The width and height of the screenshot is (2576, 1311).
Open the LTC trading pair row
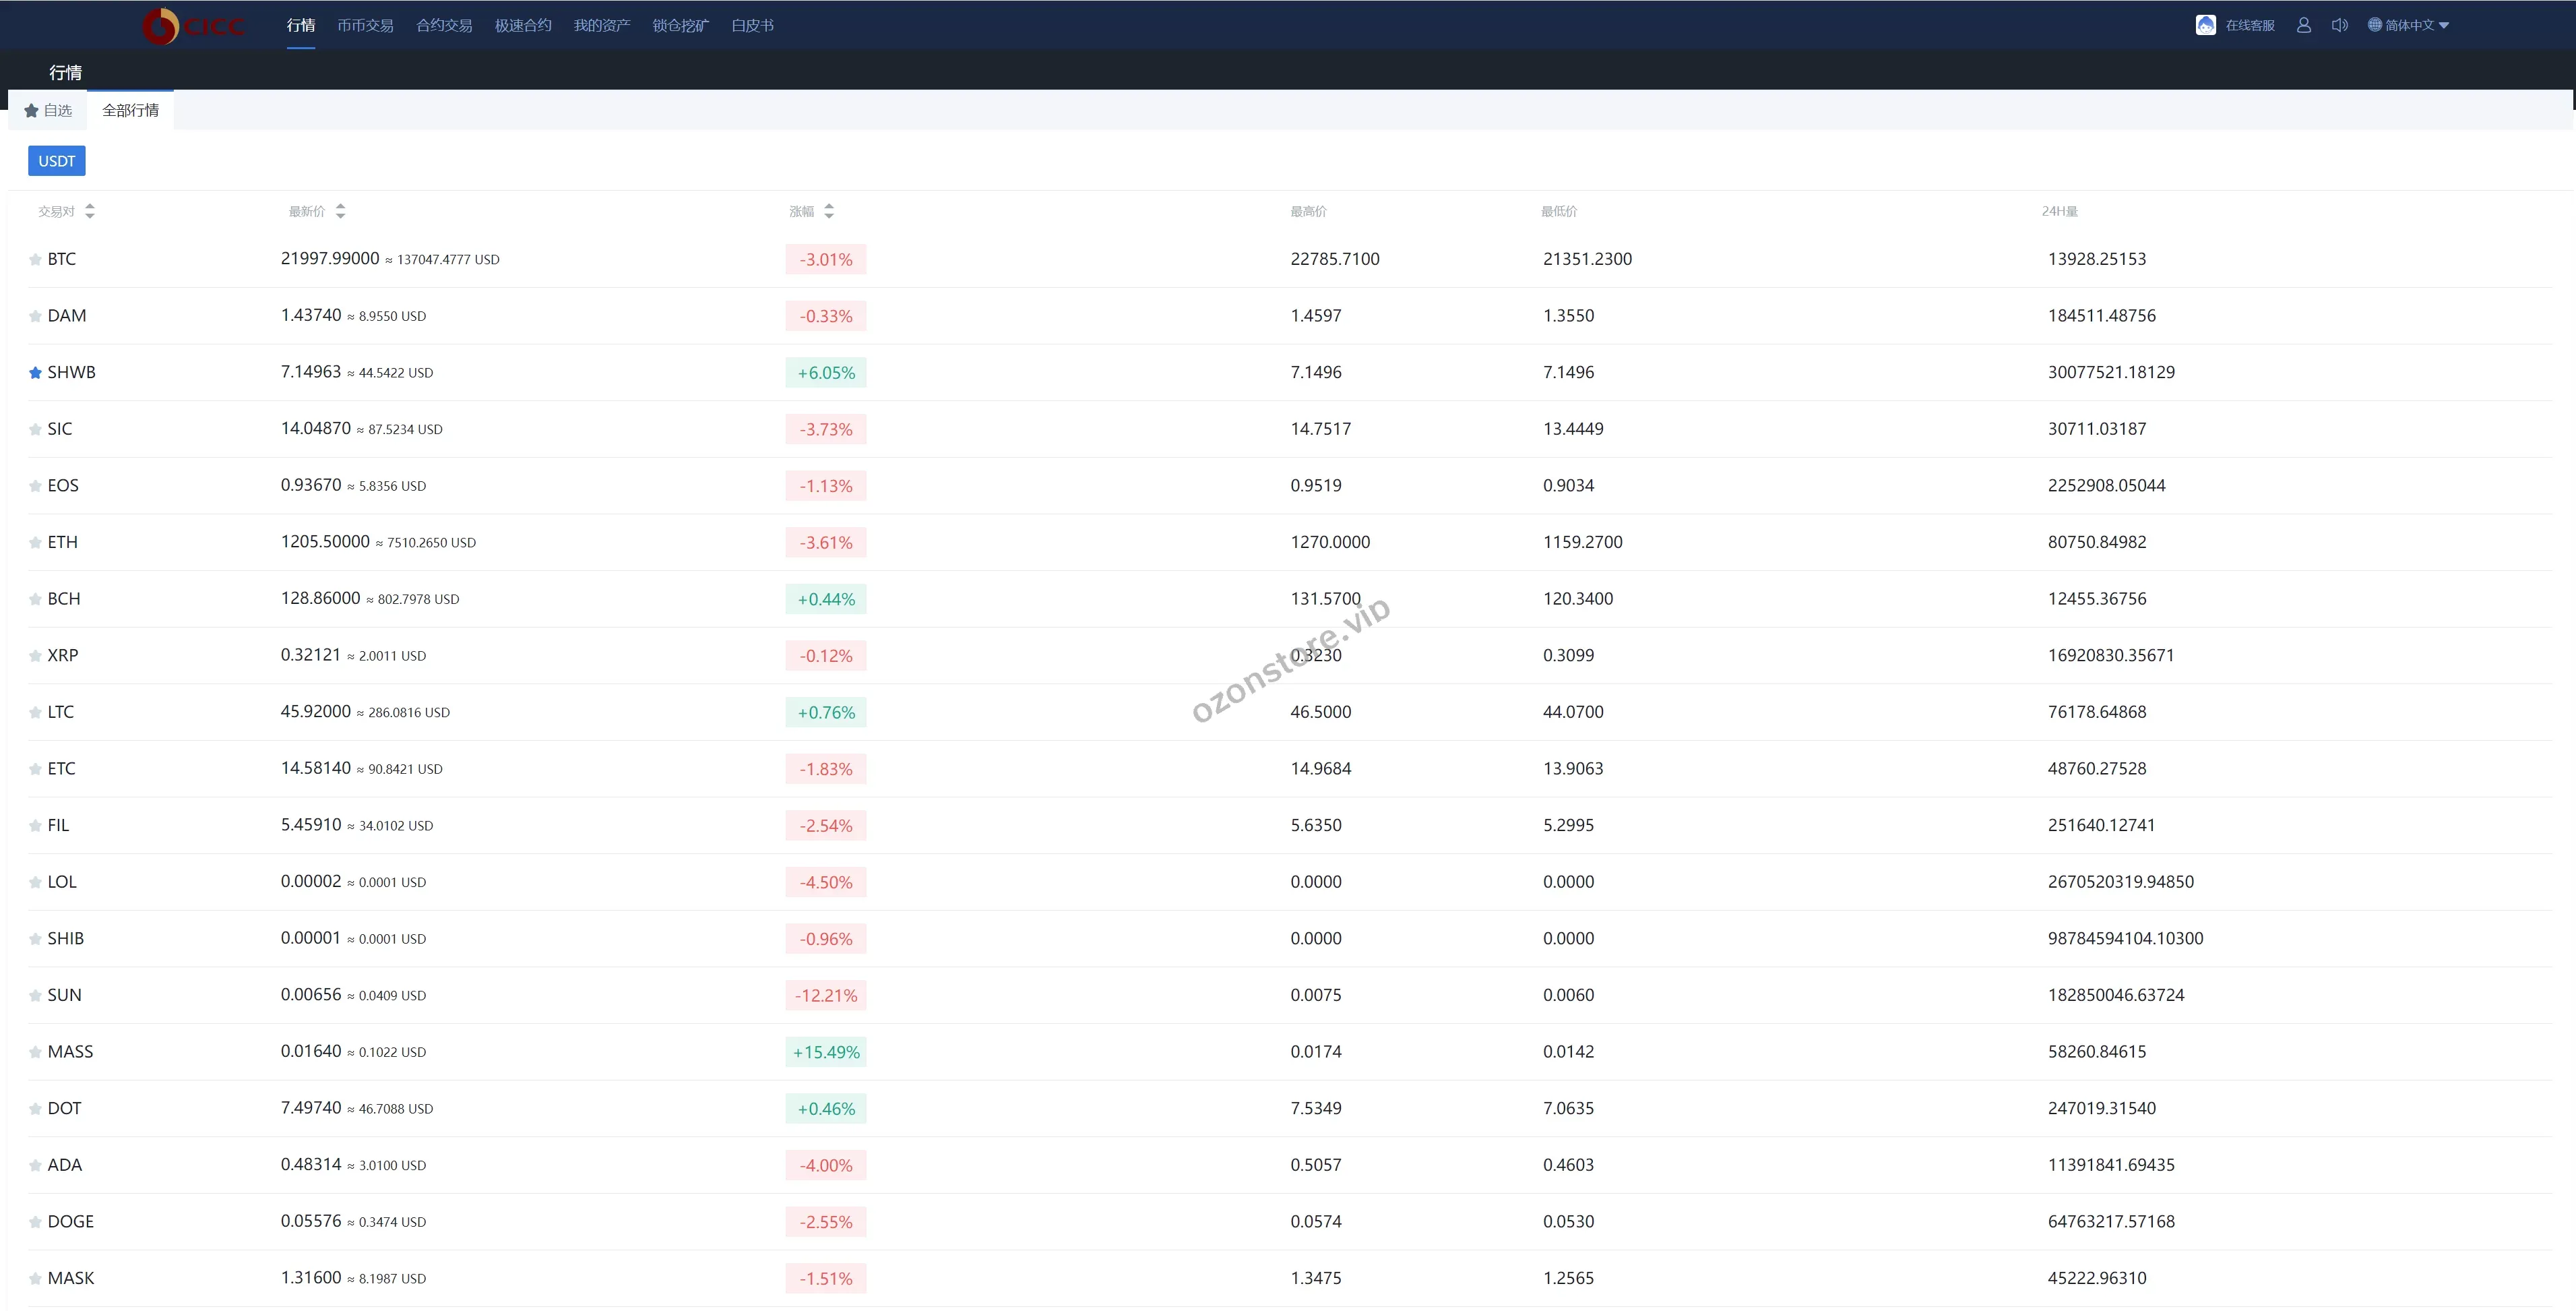click(61, 712)
